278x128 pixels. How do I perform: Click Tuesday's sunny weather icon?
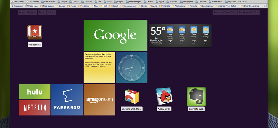pyautogui.click(x=194, y=29)
